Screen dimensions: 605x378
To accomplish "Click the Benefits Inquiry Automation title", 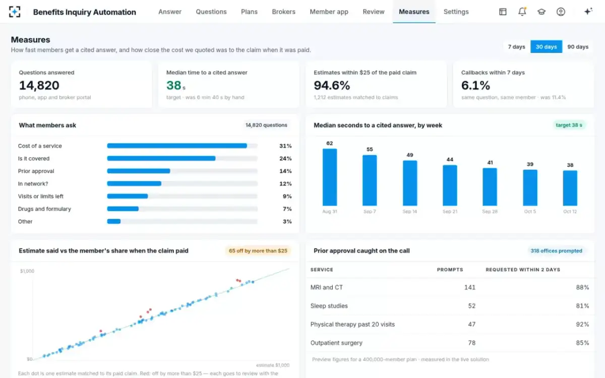I will pos(84,12).
